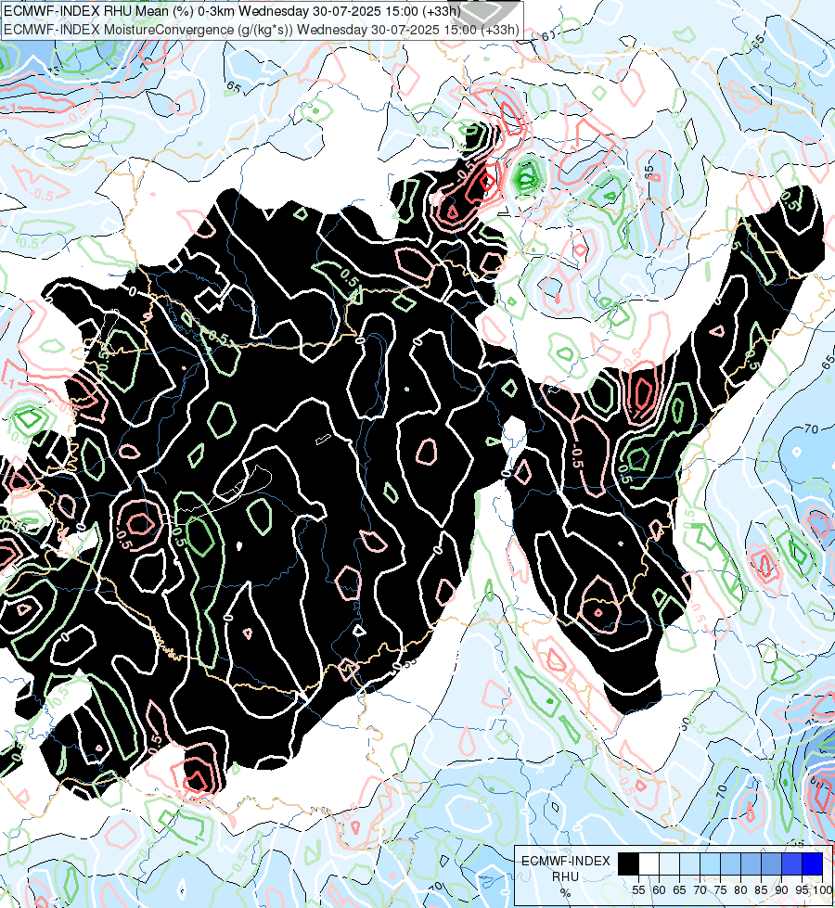This screenshot has height=908, width=835.
Task: Click the legend swatch between 65 and 70
Action: pos(689,863)
